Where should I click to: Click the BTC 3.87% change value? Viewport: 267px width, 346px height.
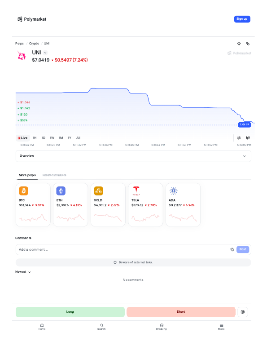pyautogui.click(x=39, y=205)
